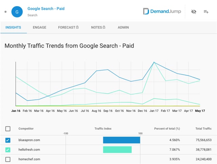Open the ADMIN tab
This screenshot has width=217, height=164.
pyautogui.click(x=123, y=27)
